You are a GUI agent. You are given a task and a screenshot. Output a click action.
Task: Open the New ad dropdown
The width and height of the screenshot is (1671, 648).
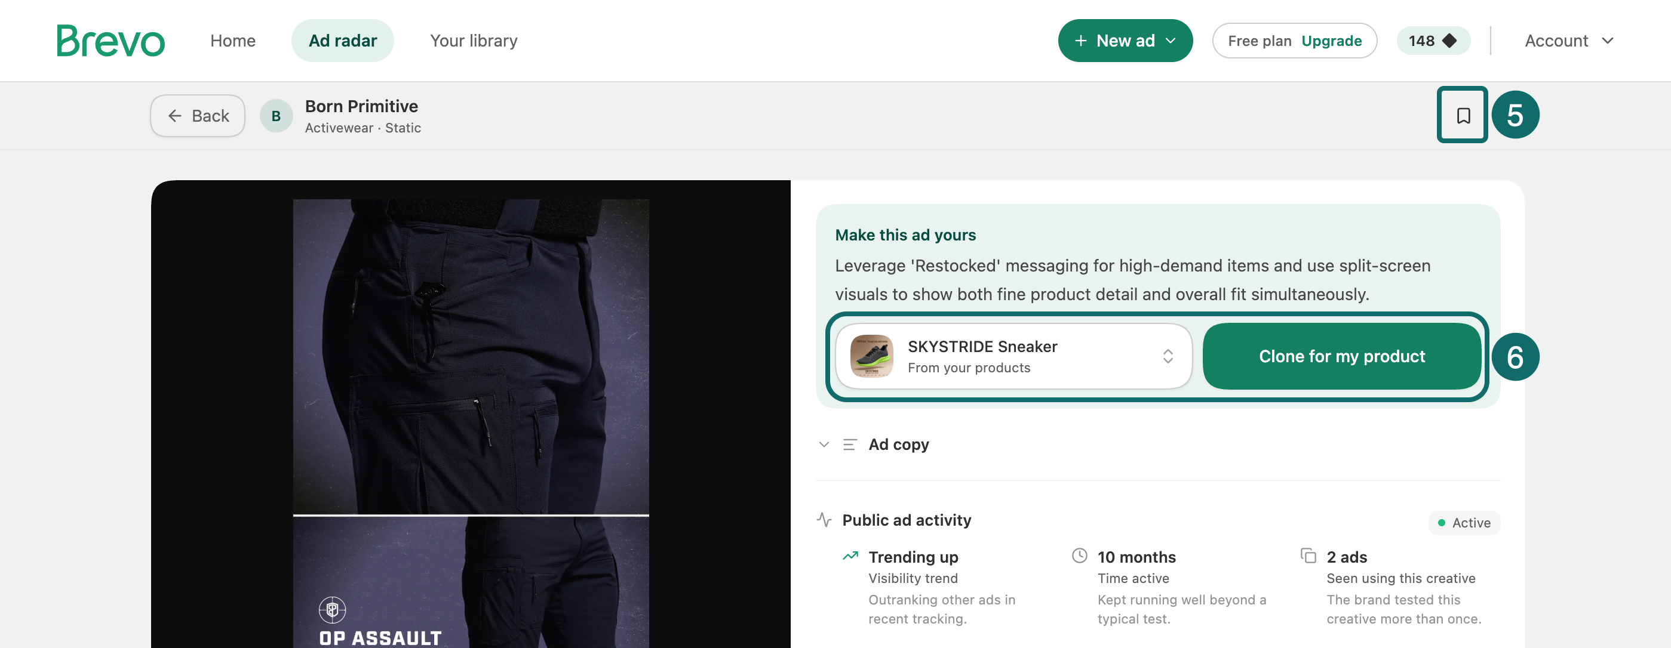tap(1125, 41)
